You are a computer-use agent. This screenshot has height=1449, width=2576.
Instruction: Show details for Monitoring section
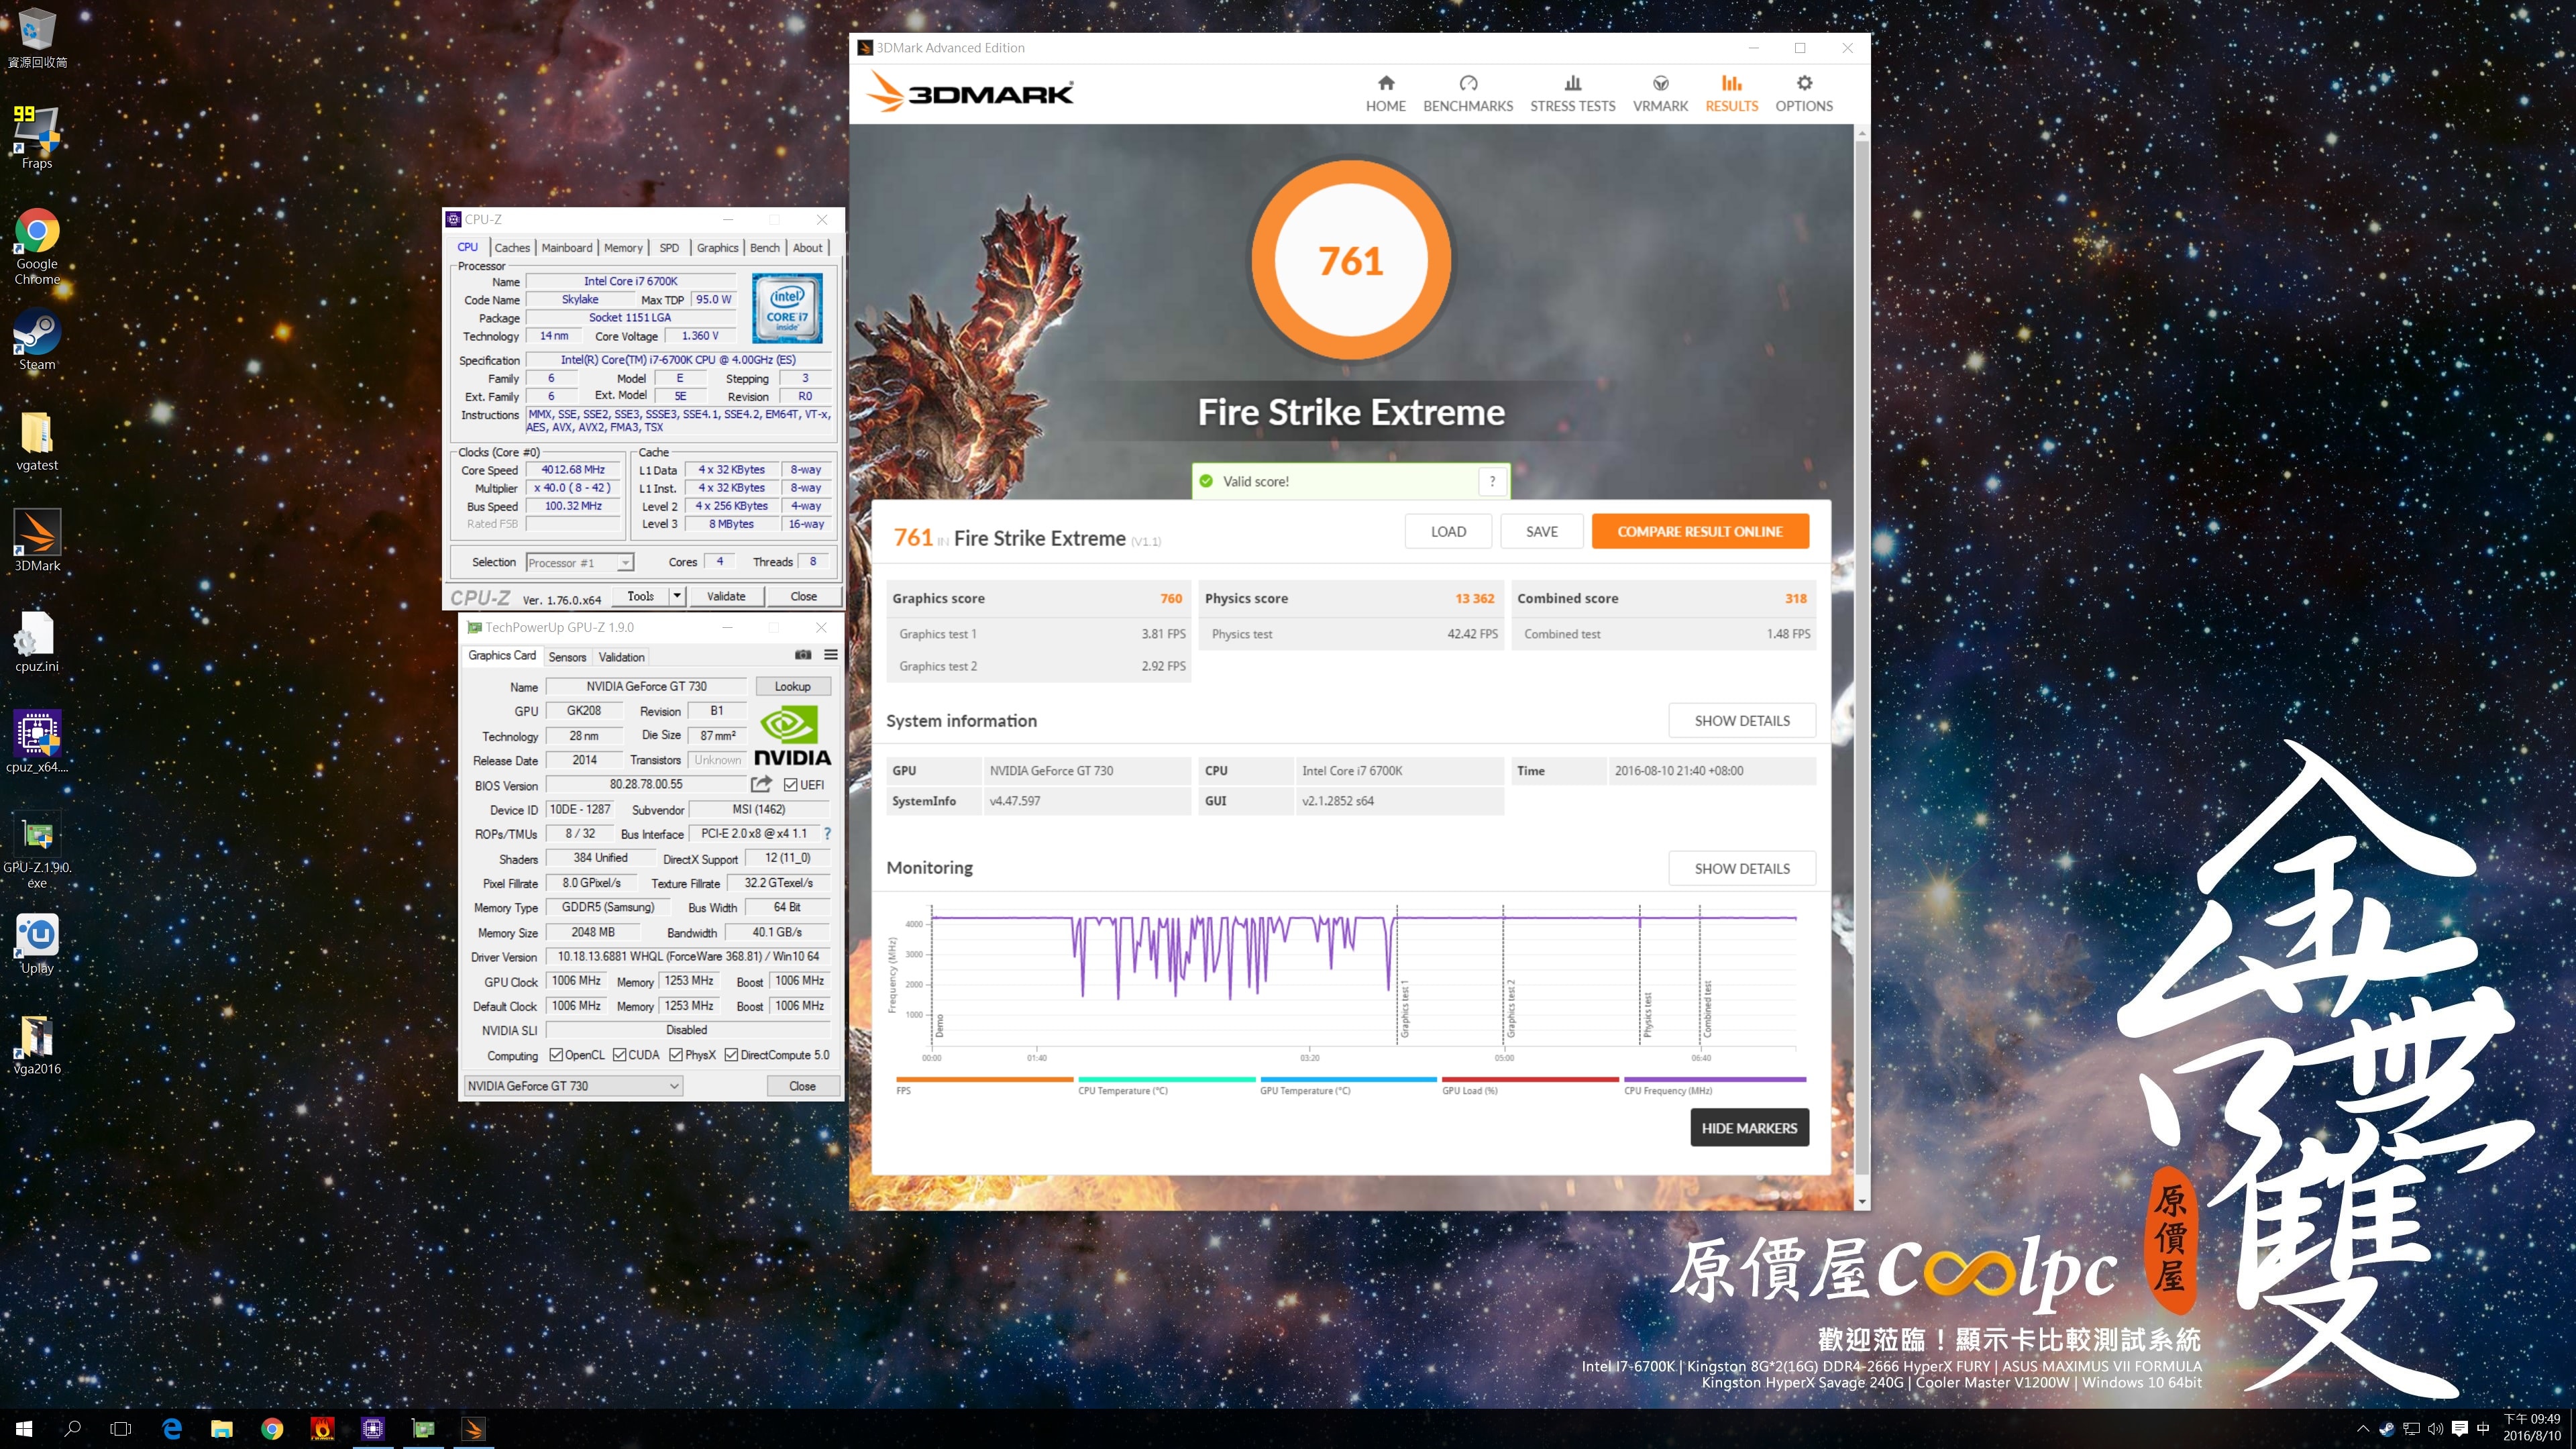click(1742, 868)
